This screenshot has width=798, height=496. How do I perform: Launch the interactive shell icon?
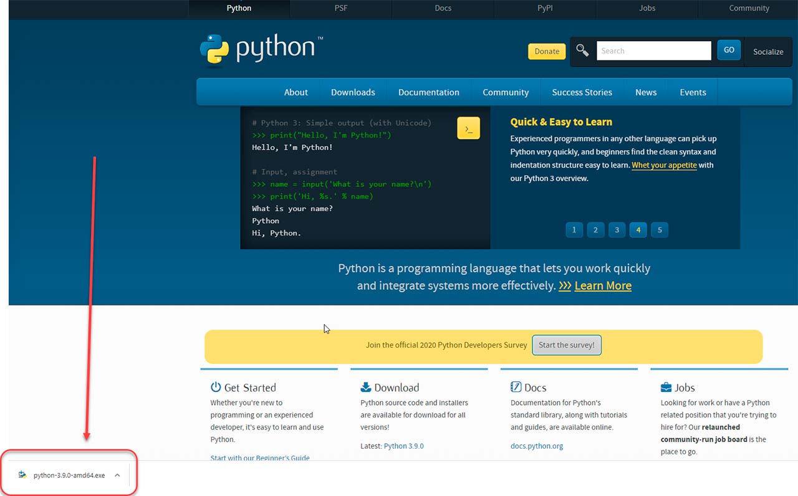coord(468,128)
